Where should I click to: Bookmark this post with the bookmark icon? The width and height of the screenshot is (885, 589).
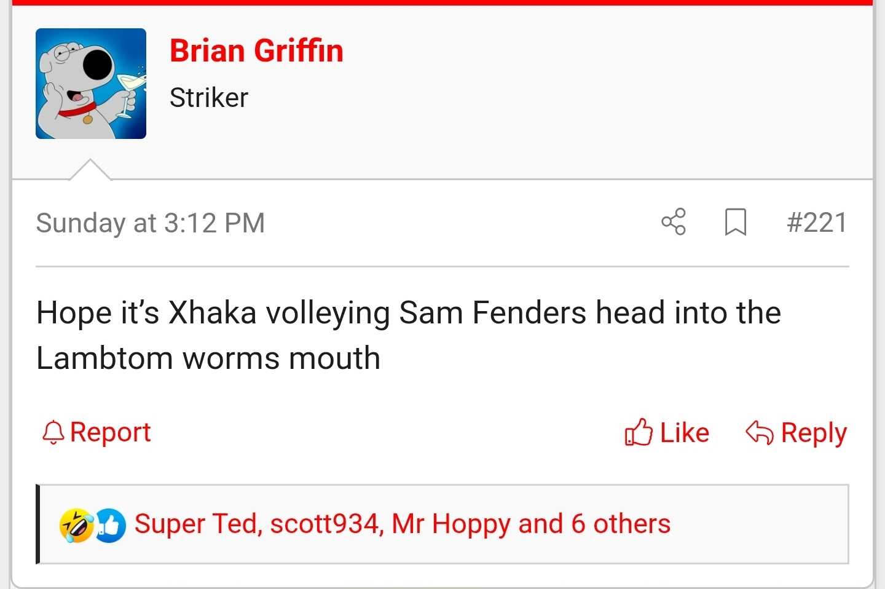click(x=735, y=222)
